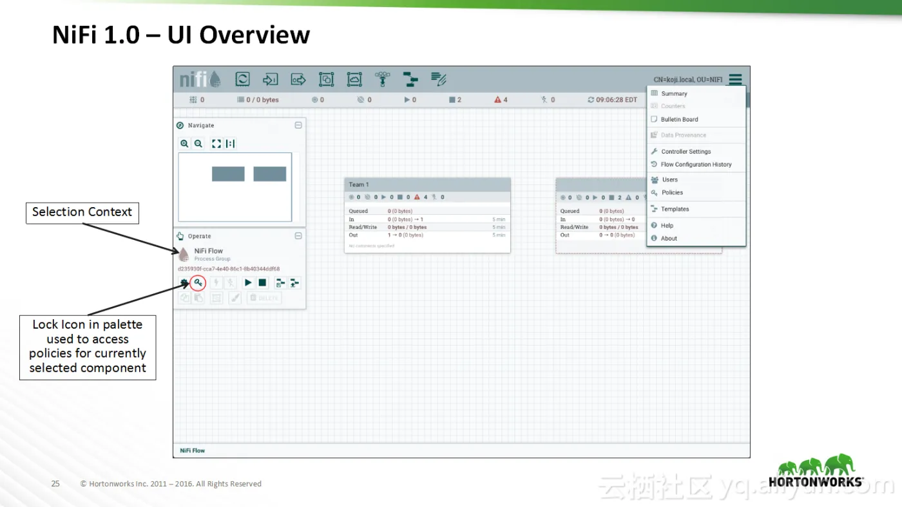Start the flow with Play button
This screenshot has width=902, height=507.
248,282
